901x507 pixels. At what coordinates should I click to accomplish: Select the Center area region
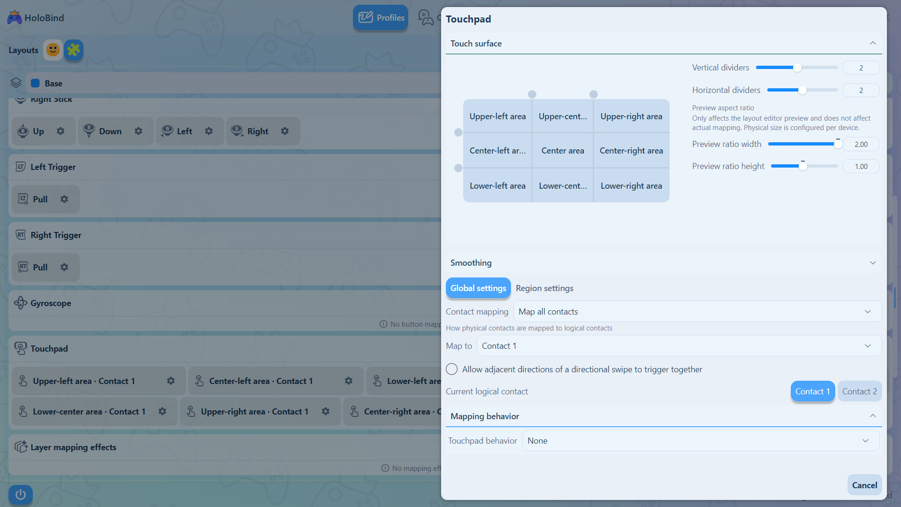563,151
